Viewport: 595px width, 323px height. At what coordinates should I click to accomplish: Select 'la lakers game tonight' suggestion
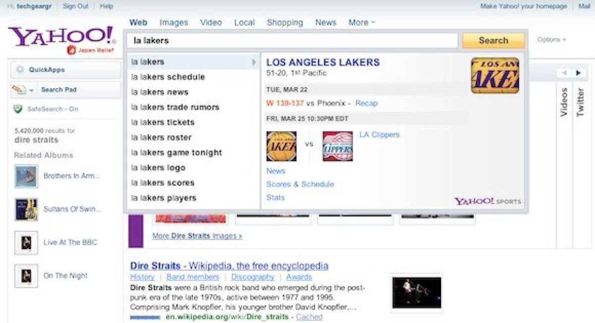click(x=193, y=153)
